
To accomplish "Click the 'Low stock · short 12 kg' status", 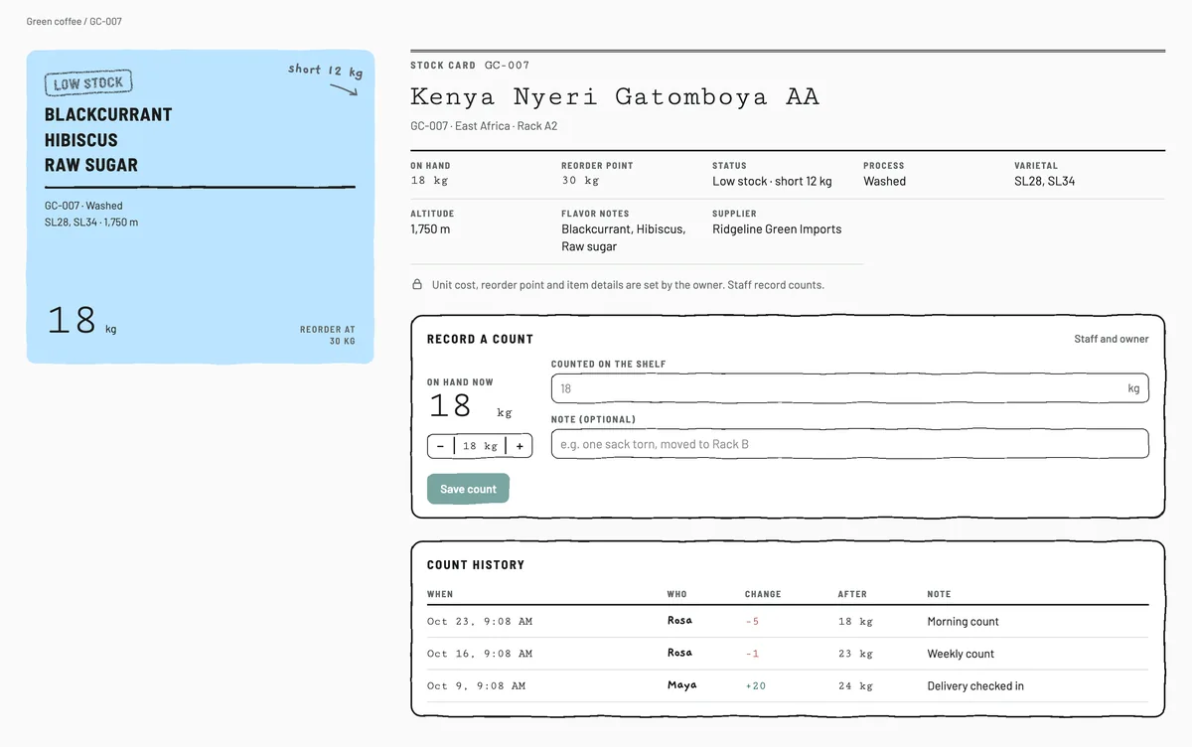I will click(772, 182).
